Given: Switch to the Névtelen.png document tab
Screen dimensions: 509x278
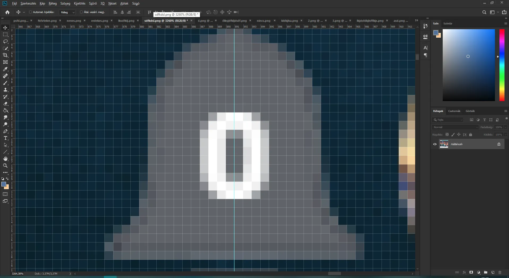Looking at the screenshot, I should (47, 20).
